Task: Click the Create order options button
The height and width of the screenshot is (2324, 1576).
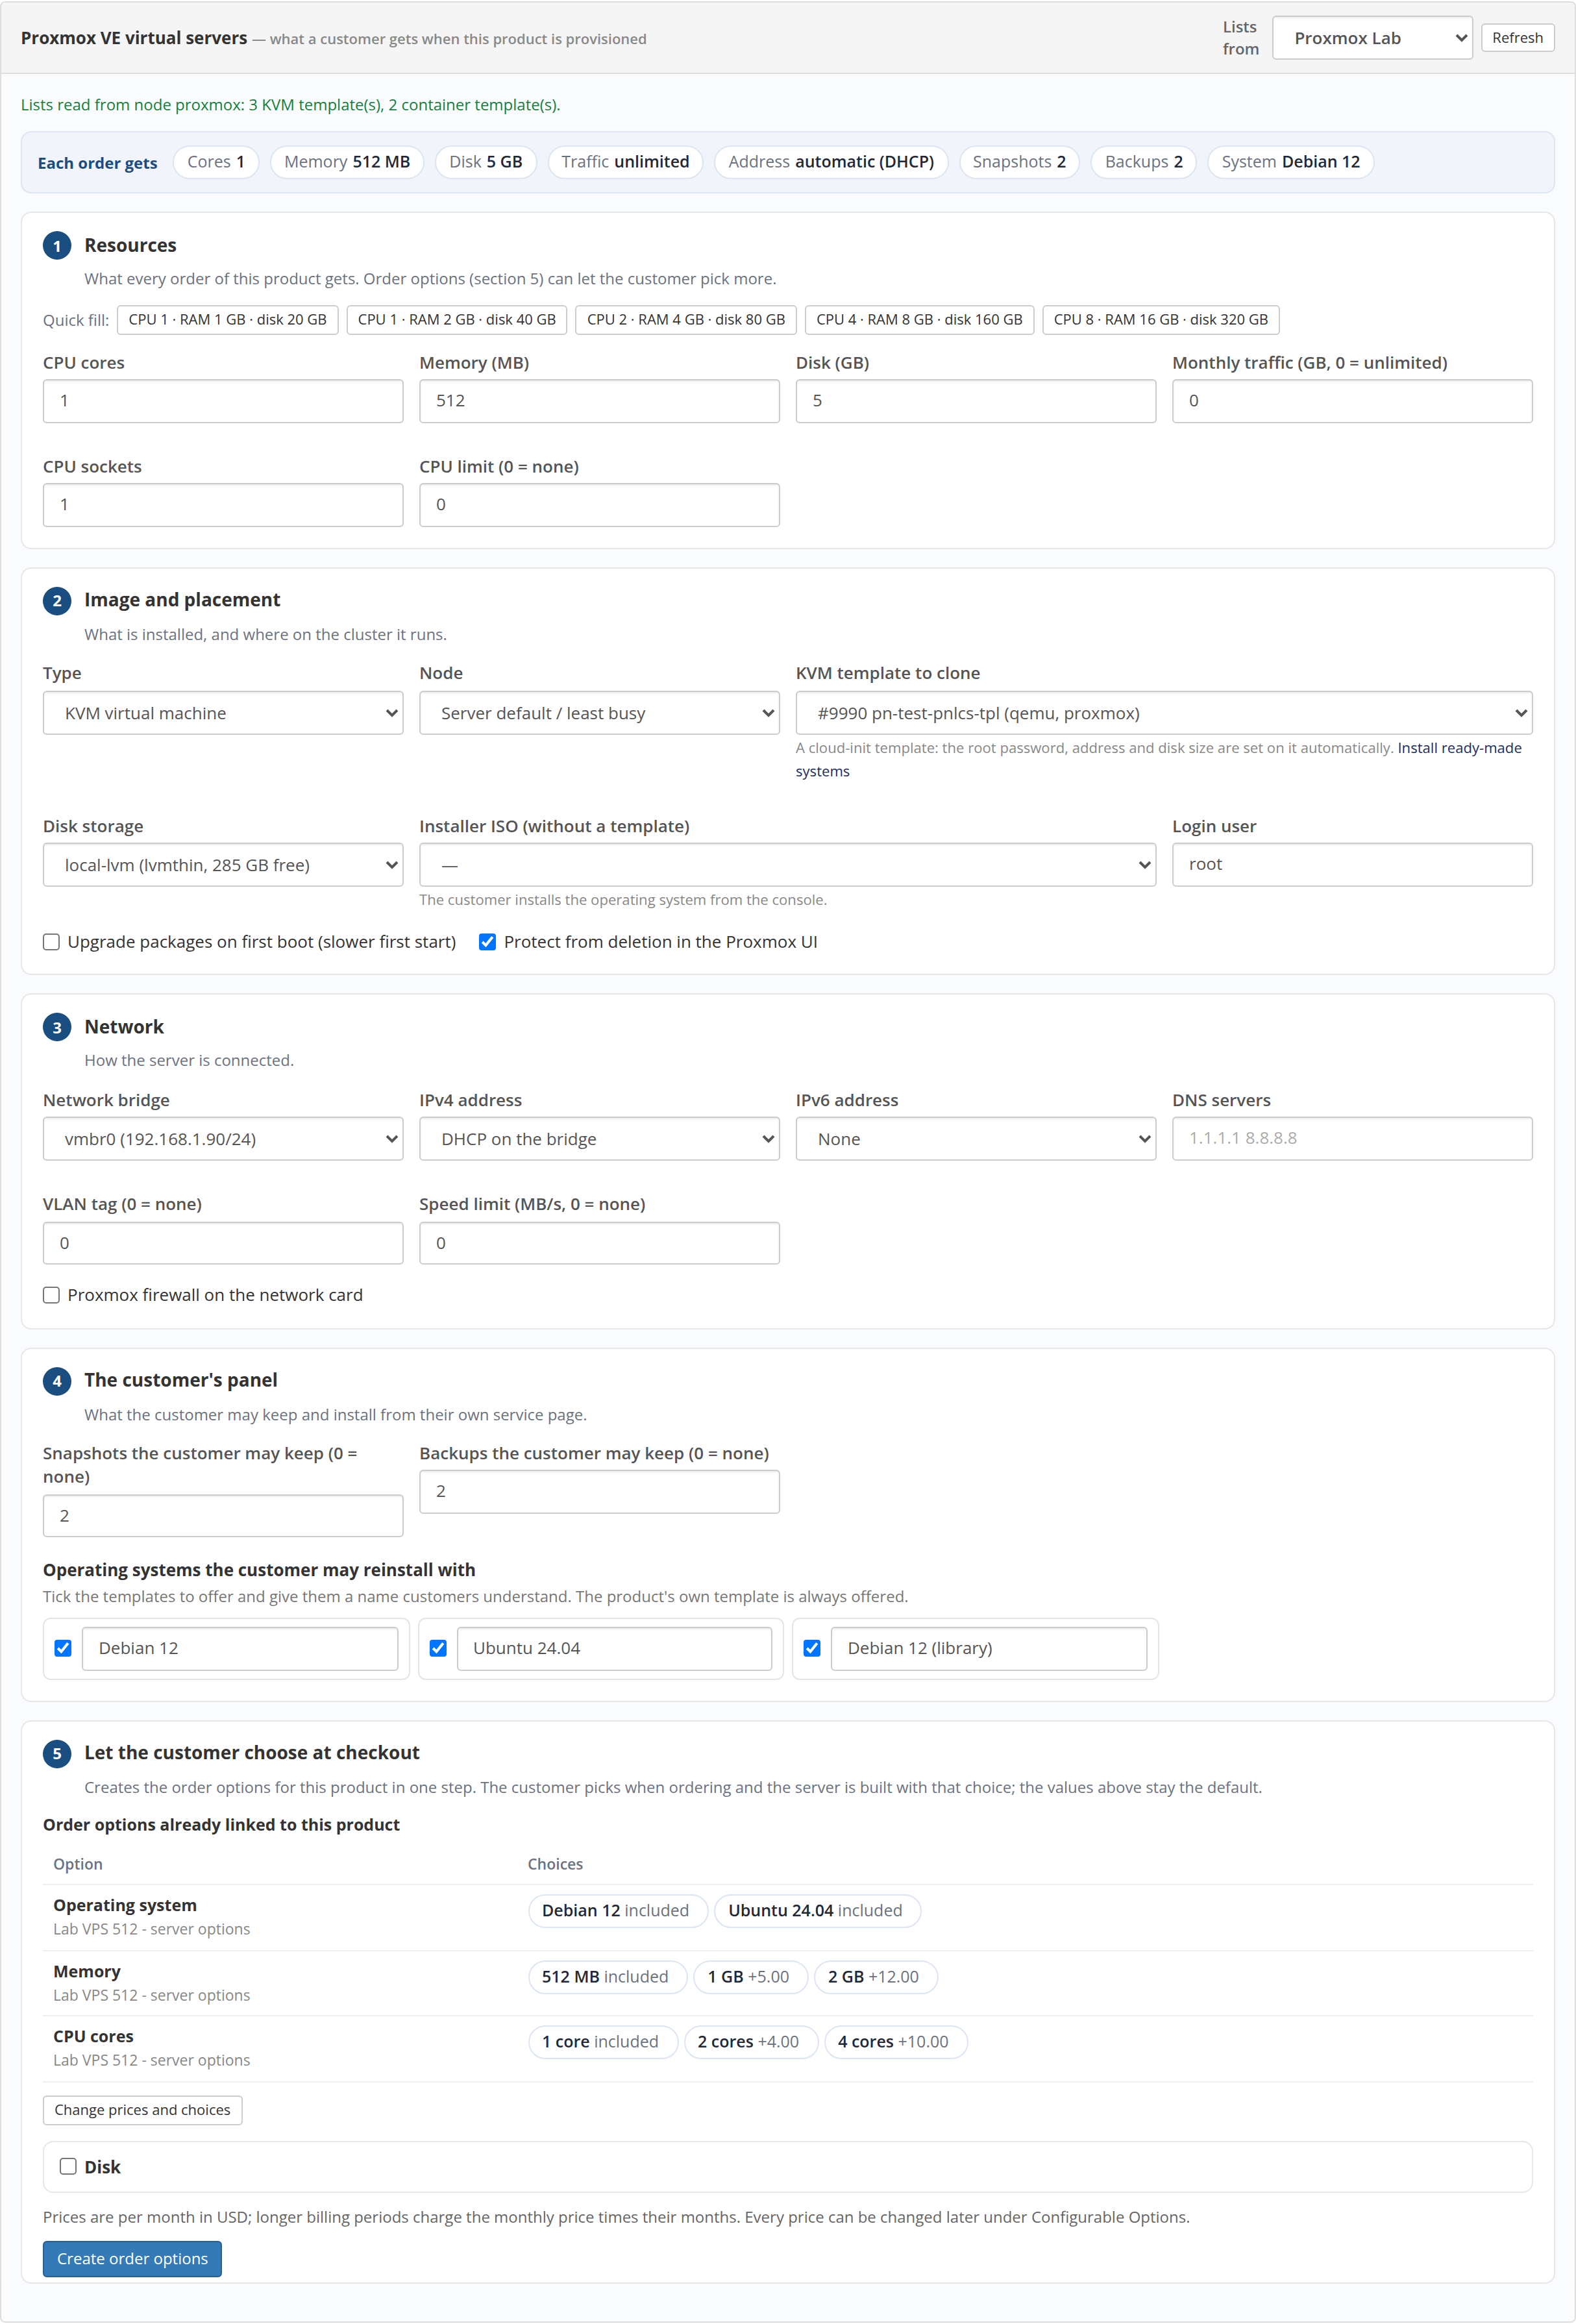Action: (132, 2259)
